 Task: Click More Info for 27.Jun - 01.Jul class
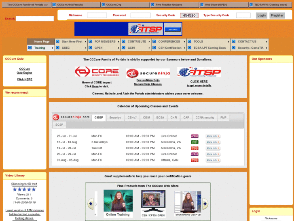coord(213,136)
